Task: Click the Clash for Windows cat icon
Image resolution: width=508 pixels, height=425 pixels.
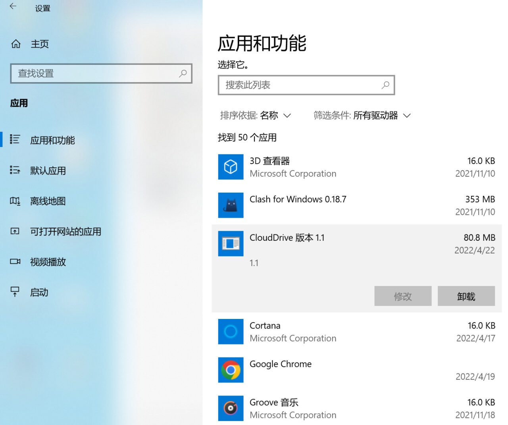Action: [x=231, y=205]
